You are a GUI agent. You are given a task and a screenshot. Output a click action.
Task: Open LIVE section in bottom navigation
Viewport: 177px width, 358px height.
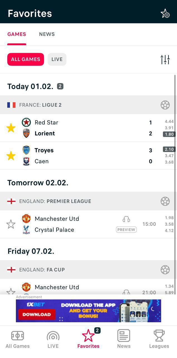(53, 339)
